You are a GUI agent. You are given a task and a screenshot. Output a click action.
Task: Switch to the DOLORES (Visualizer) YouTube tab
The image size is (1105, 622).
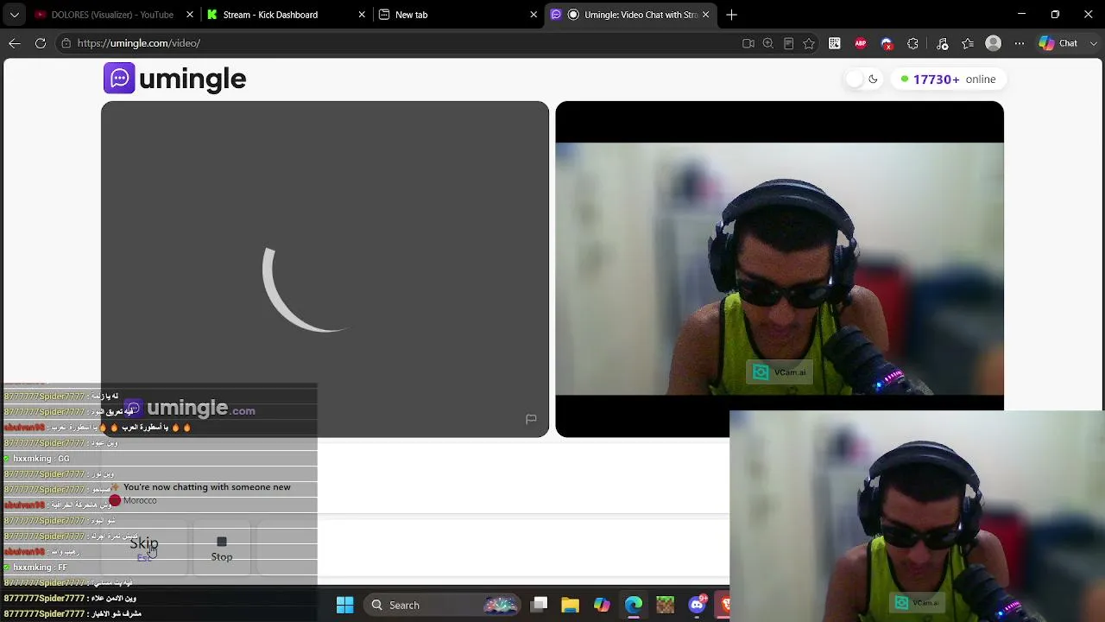coord(112,15)
